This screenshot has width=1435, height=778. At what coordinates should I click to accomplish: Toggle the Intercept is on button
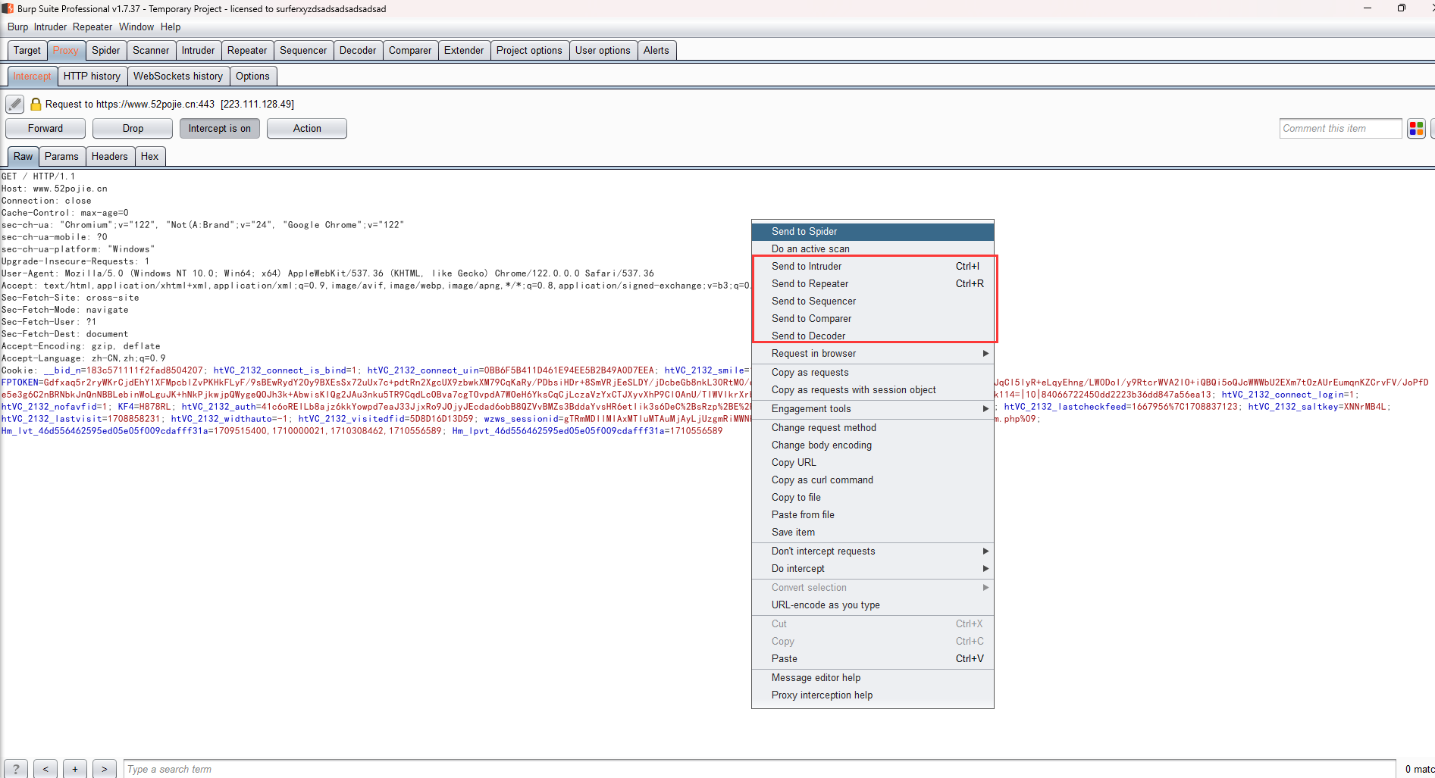pos(220,129)
